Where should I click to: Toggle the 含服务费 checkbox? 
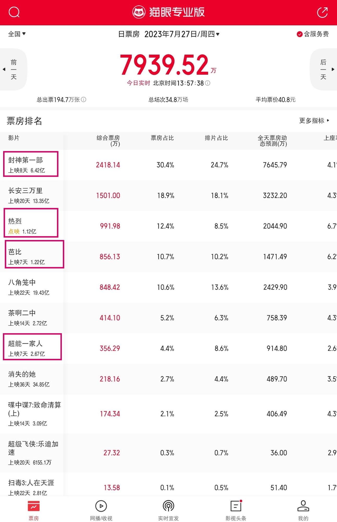tap(312, 34)
